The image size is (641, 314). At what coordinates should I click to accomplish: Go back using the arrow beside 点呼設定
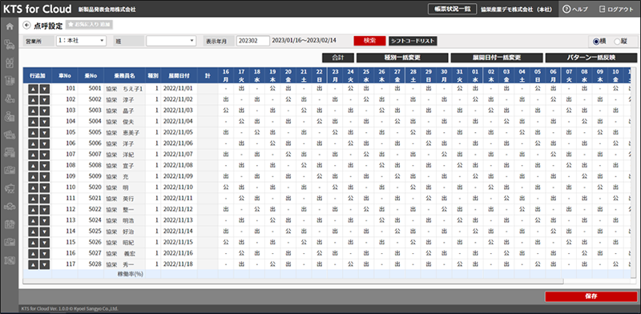(27, 26)
